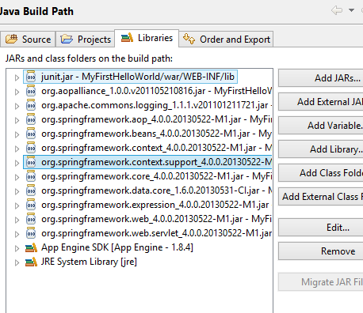
Task: Expand the springframework.aop jar node
Action: pos(17,120)
